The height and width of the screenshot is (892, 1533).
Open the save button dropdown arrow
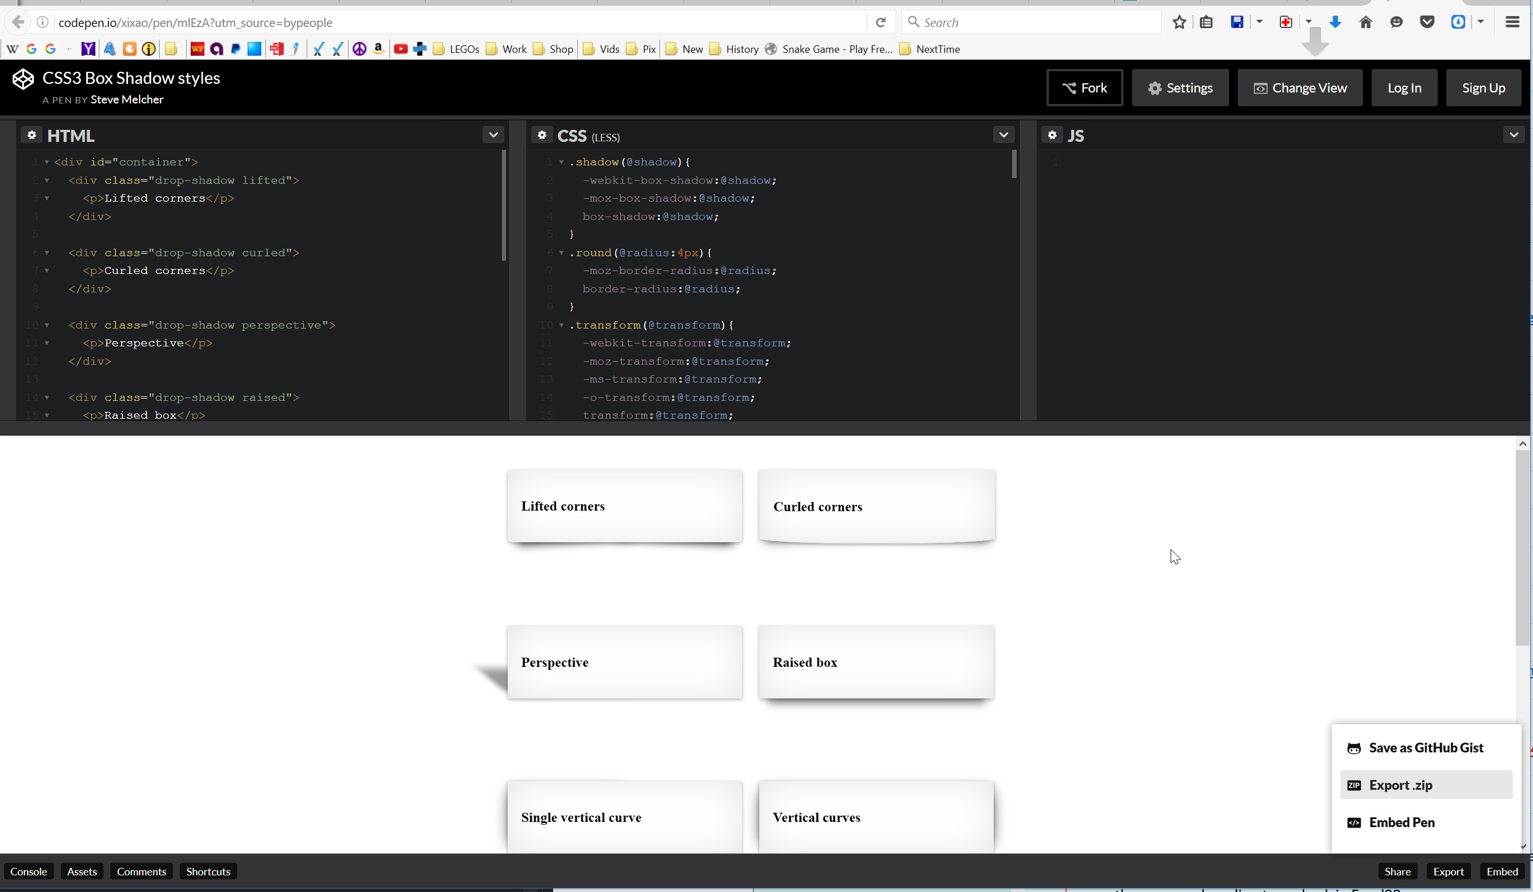click(1258, 22)
